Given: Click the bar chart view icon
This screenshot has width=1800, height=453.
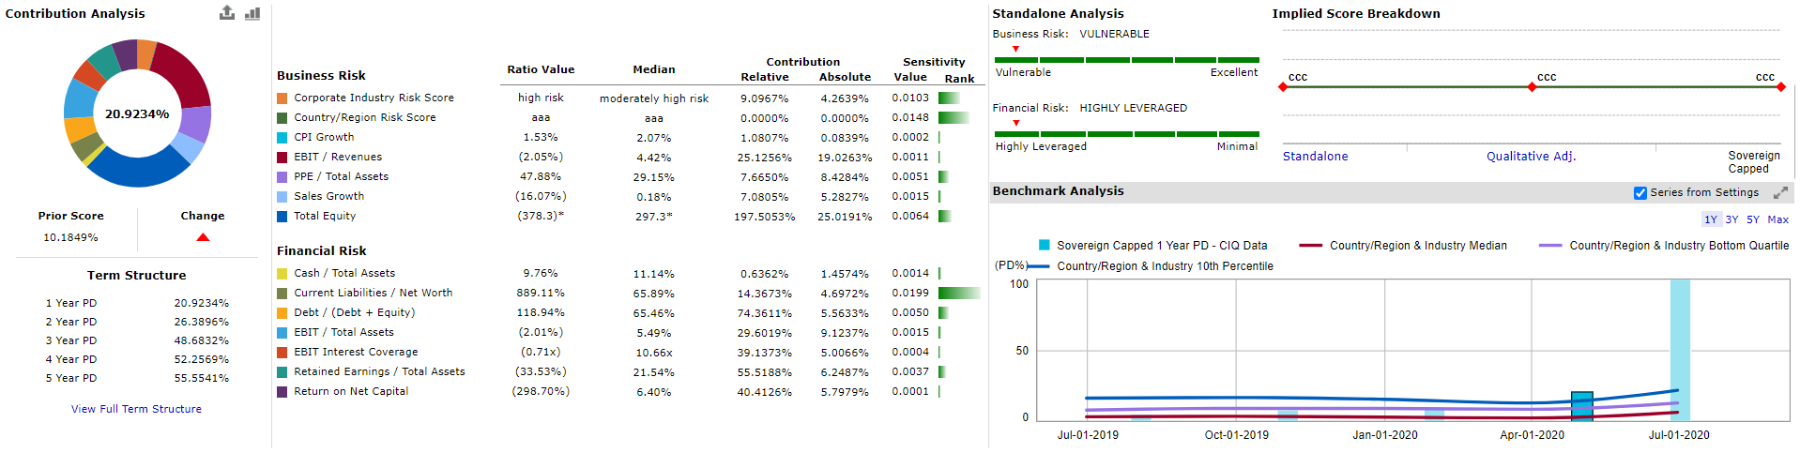Looking at the screenshot, I should [252, 13].
